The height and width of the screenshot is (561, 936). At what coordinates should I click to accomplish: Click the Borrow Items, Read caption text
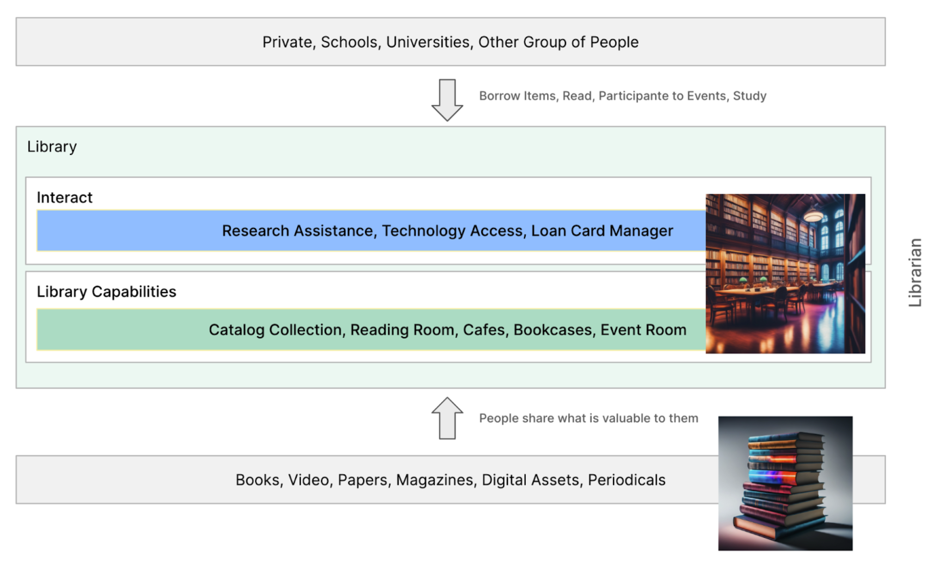(x=622, y=96)
